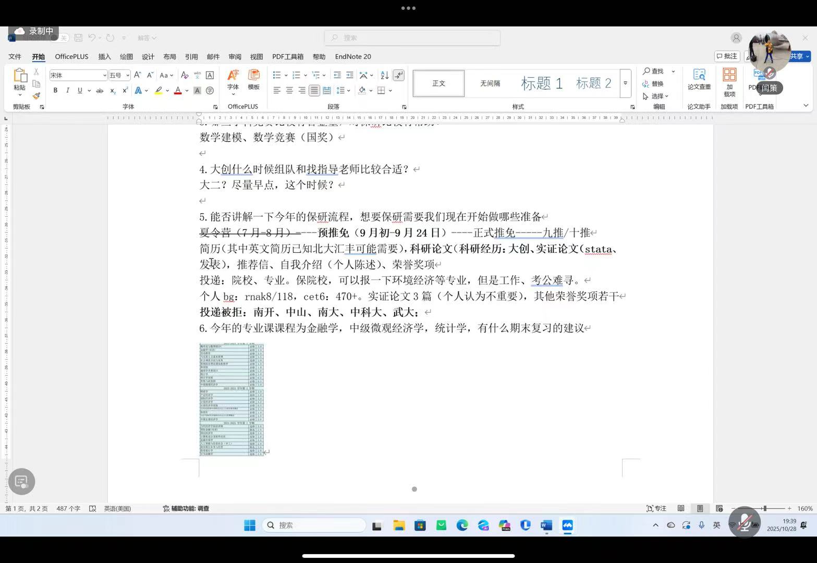Click the zoom slider in status bar

pyautogui.click(x=764, y=508)
